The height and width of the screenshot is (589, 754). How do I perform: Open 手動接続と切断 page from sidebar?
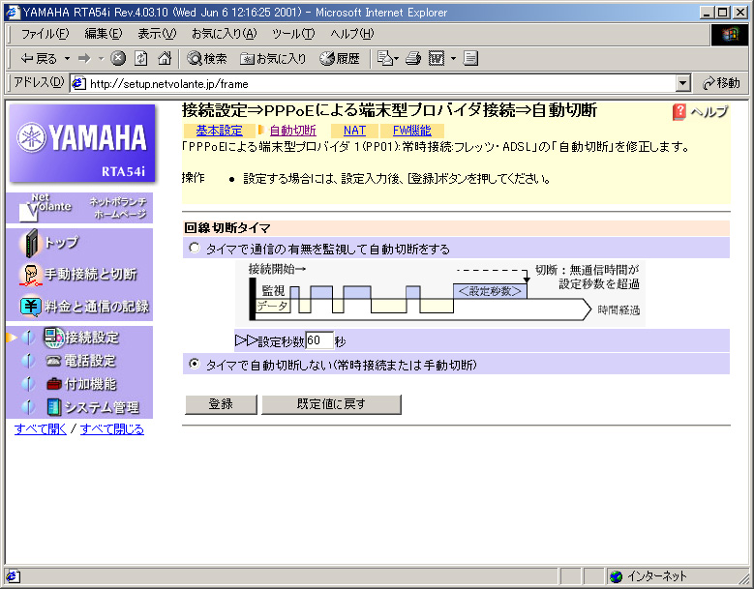(x=89, y=275)
